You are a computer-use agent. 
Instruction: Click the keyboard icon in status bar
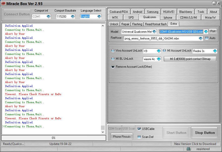click(x=189, y=149)
